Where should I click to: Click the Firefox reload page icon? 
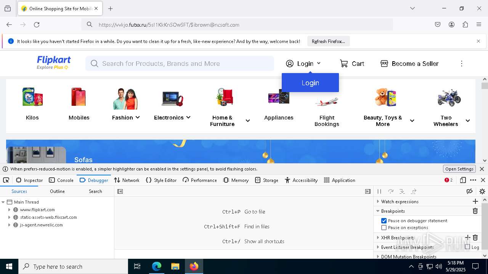pos(37,25)
